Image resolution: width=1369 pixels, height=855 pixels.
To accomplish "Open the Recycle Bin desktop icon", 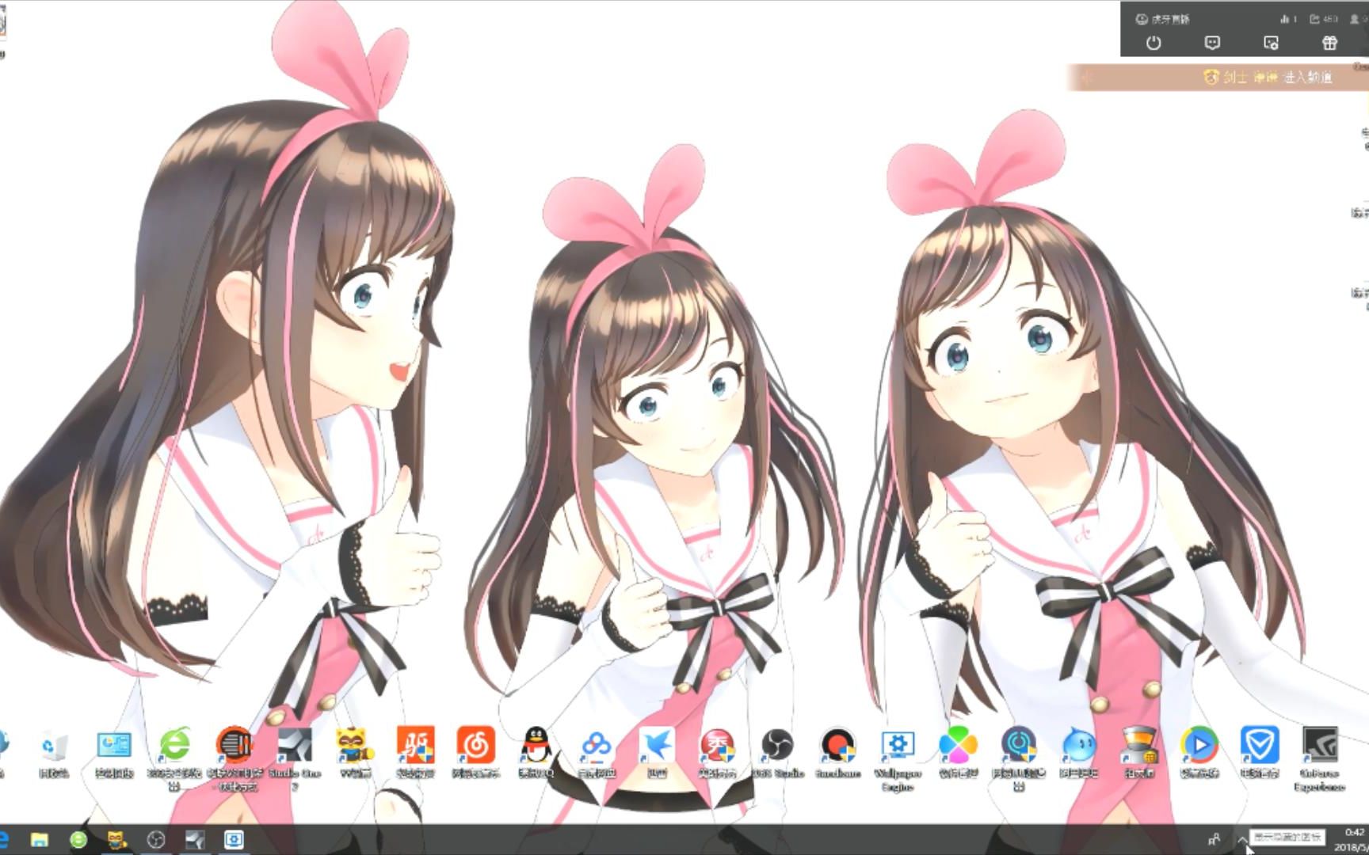I will click(54, 754).
